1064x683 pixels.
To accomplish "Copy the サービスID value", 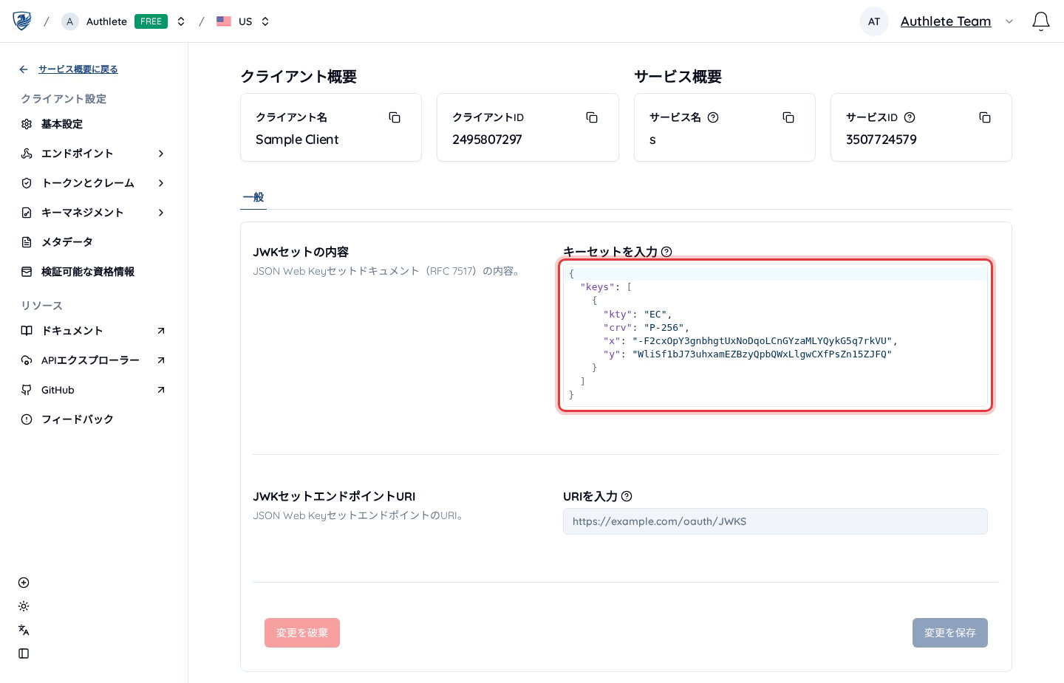I will pos(985,117).
